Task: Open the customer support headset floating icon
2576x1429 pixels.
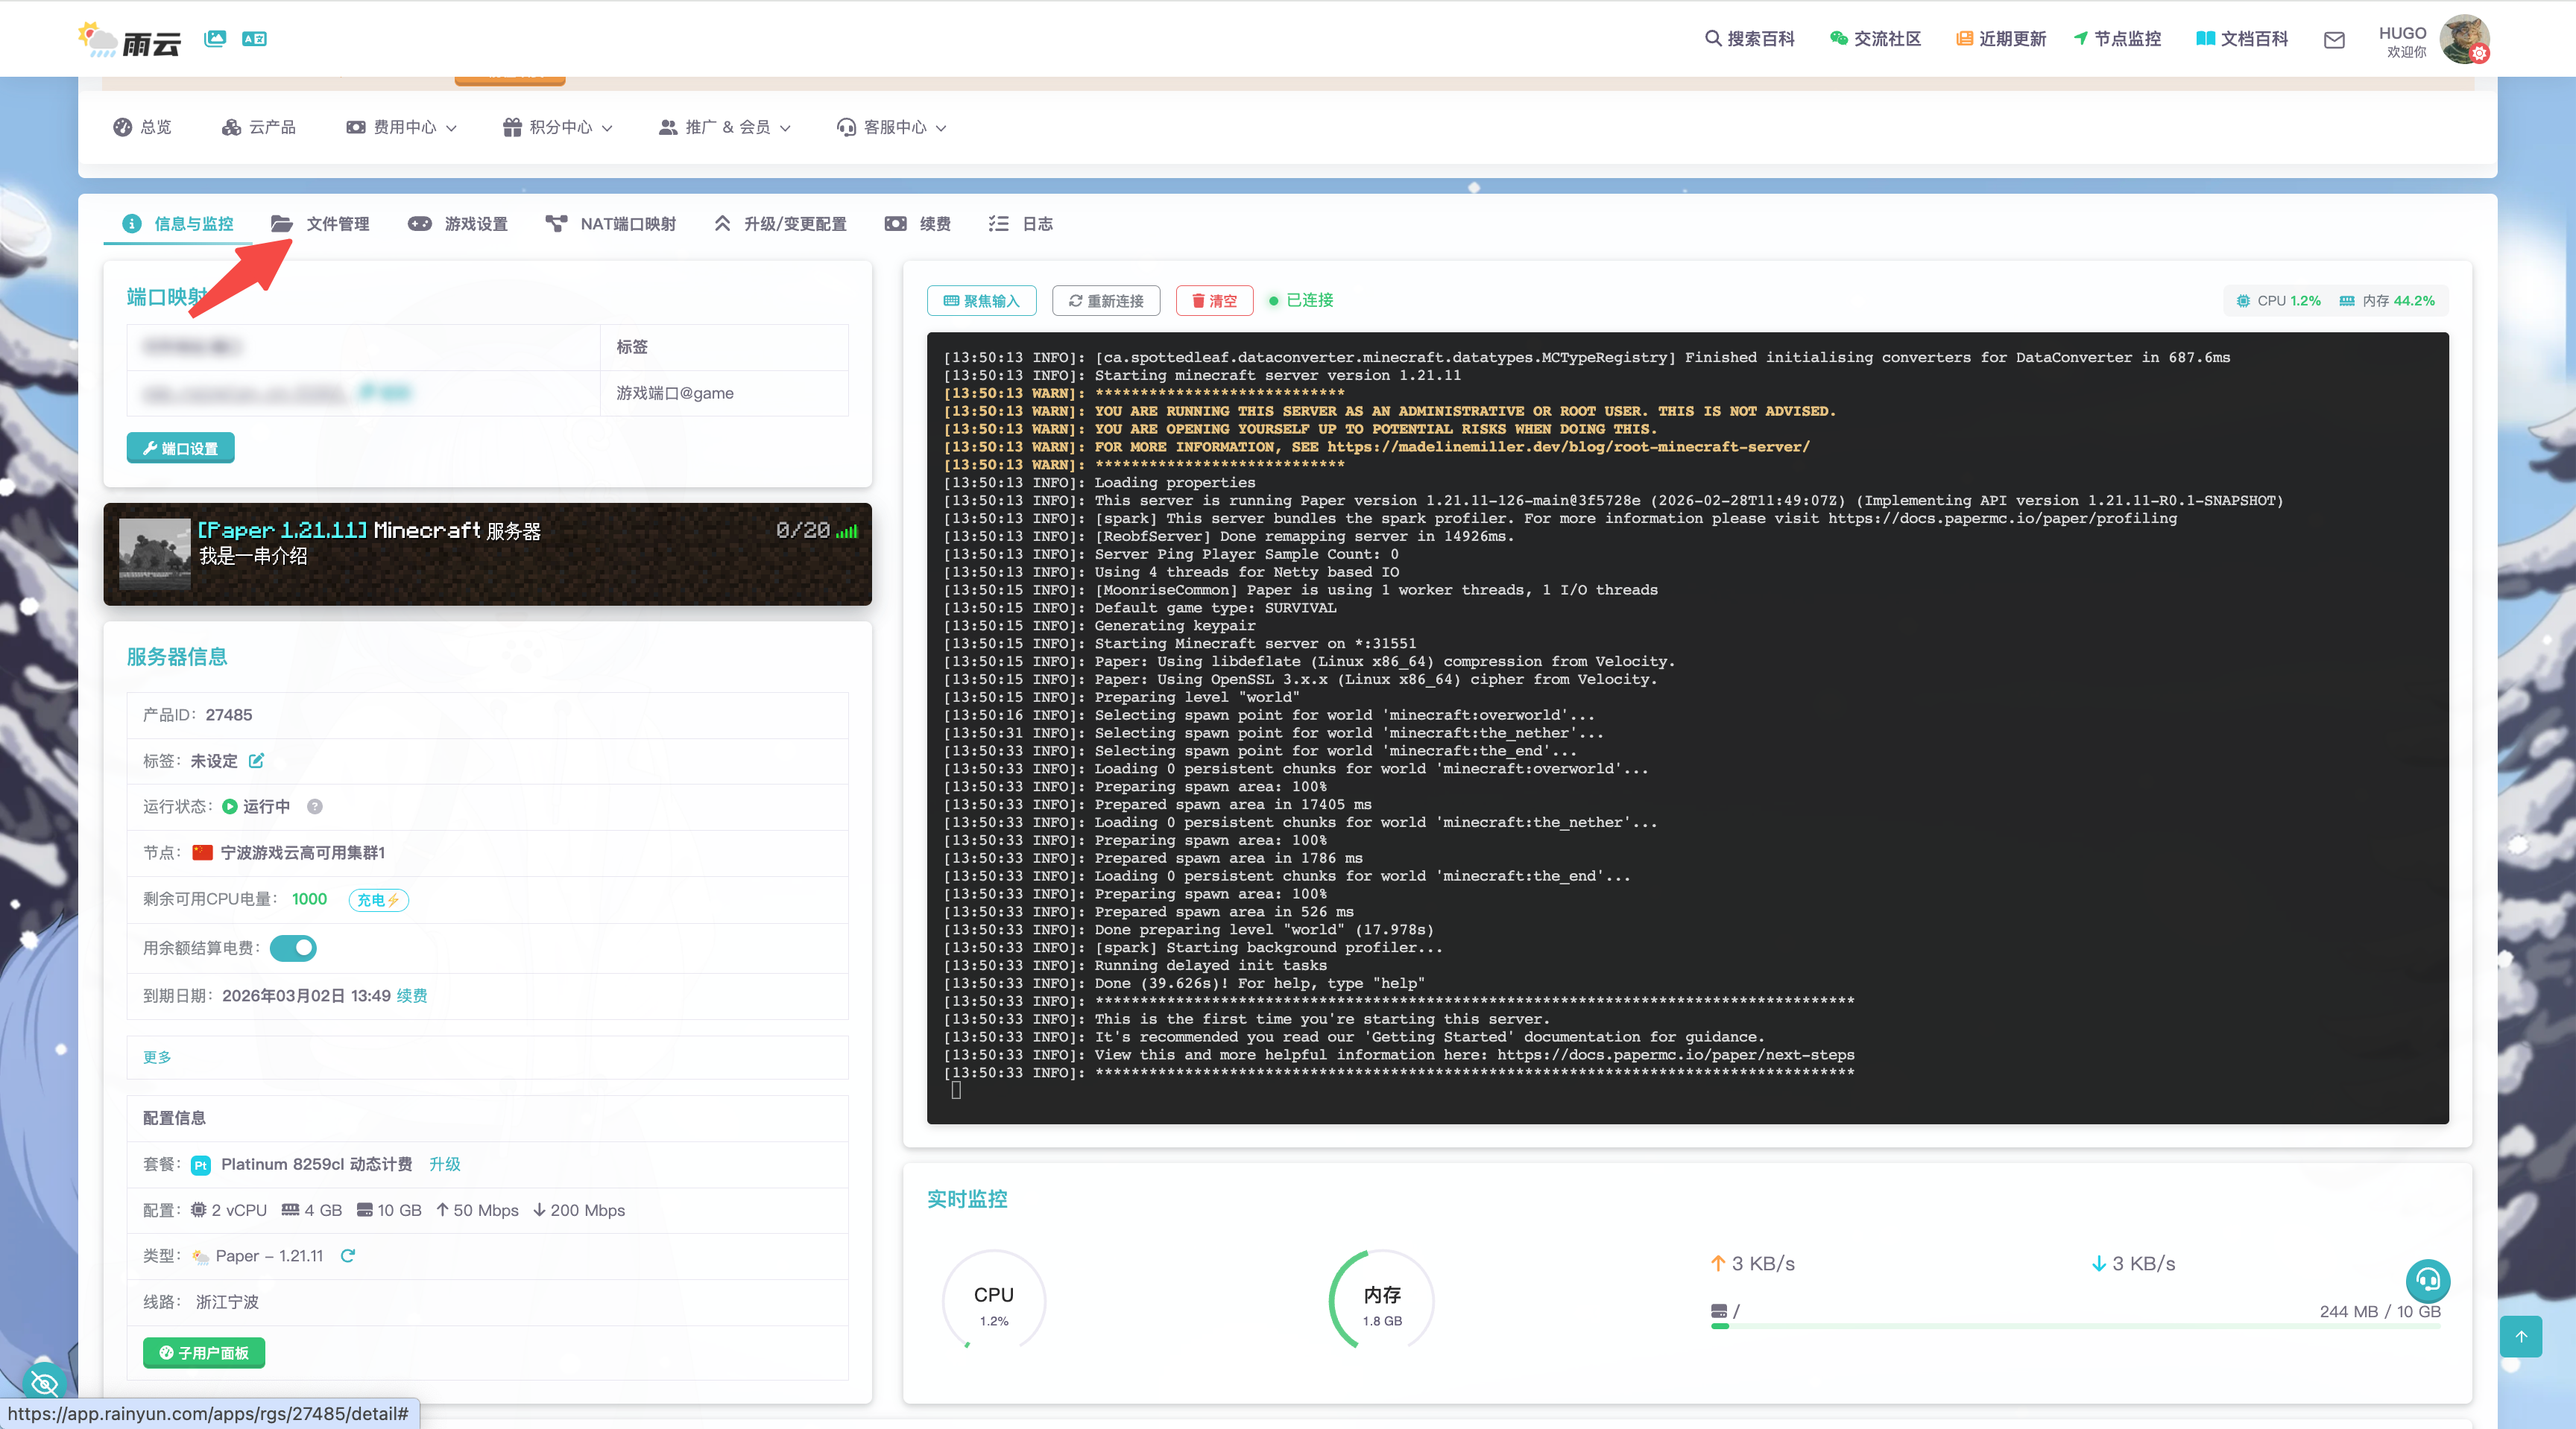Action: (x=2427, y=1280)
